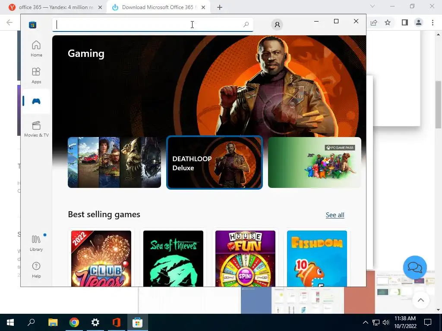Close the office 365 Yandex tab

click(100, 7)
